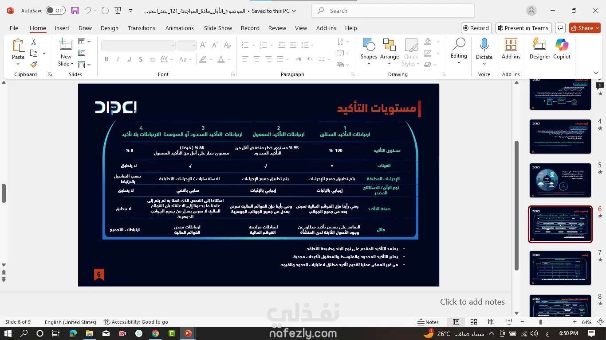The height and width of the screenshot is (340, 606).
Task: Increase the font size
Action: (203, 45)
